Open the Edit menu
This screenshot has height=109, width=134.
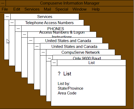[x=17, y=9]
